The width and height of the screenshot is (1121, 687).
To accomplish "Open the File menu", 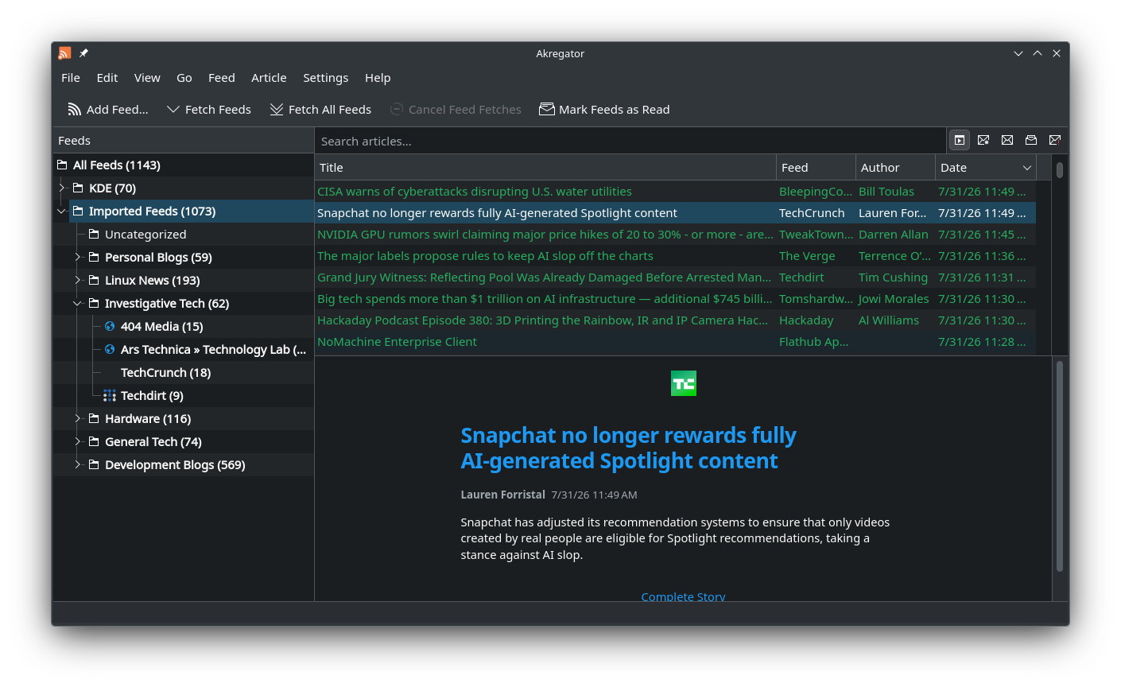I will tap(71, 78).
